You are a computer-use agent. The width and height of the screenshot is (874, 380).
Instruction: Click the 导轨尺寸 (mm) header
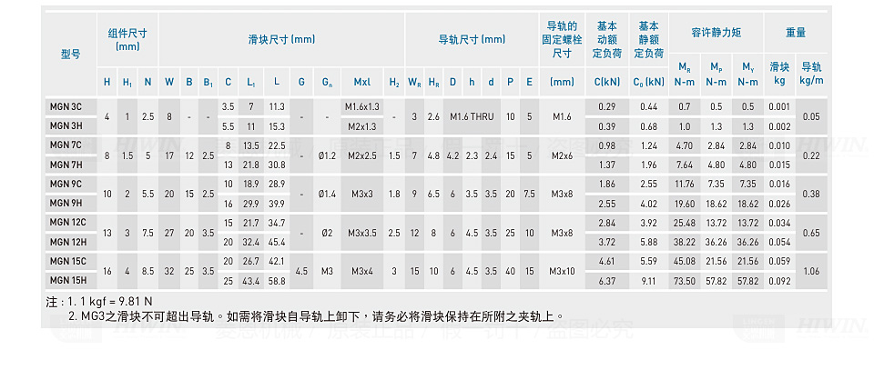471,39
